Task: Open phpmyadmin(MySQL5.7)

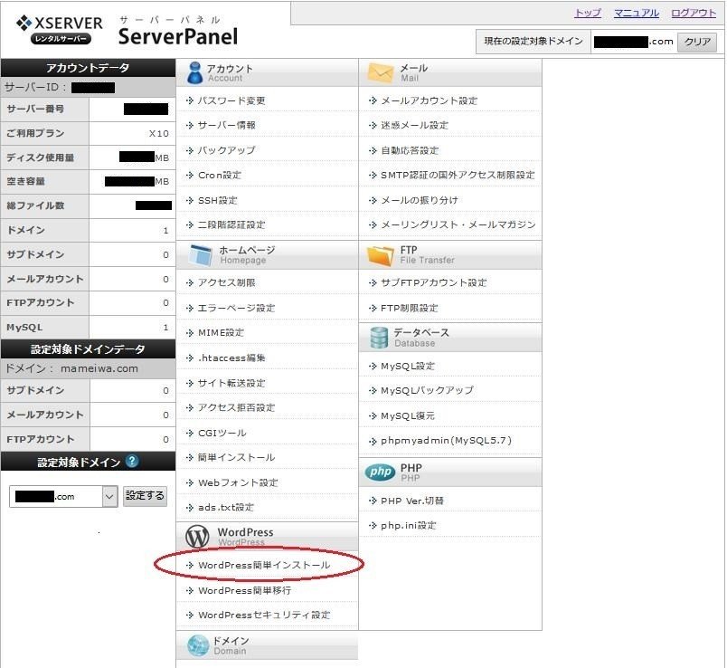Action: coord(446,440)
